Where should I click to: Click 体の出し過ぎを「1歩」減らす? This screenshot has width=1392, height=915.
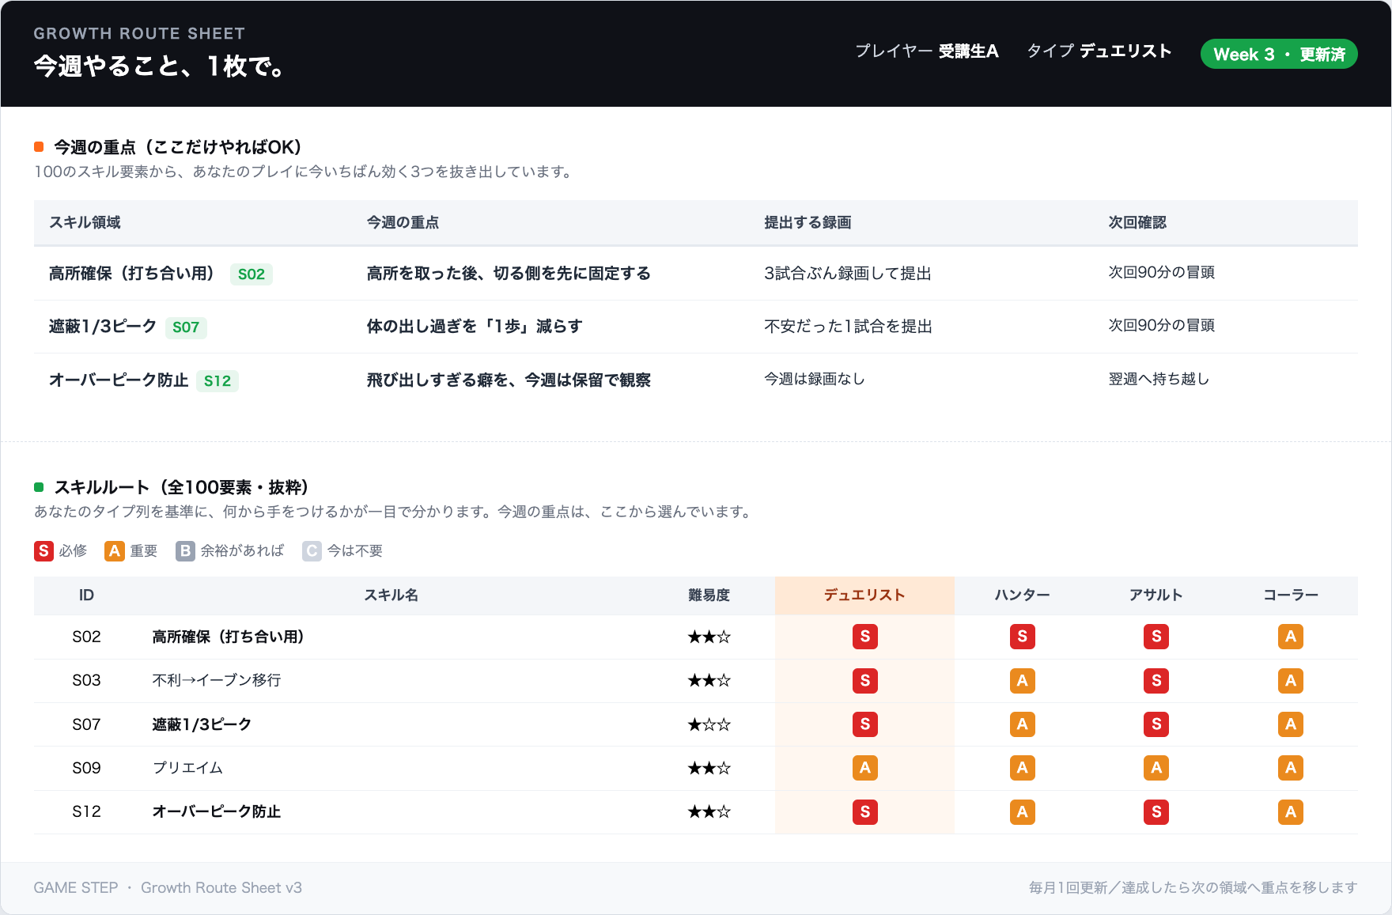[x=475, y=327]
